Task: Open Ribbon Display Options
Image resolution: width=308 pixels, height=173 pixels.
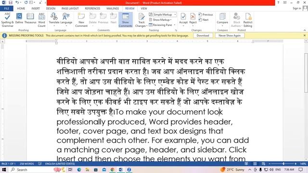Action: coord(285,2)
